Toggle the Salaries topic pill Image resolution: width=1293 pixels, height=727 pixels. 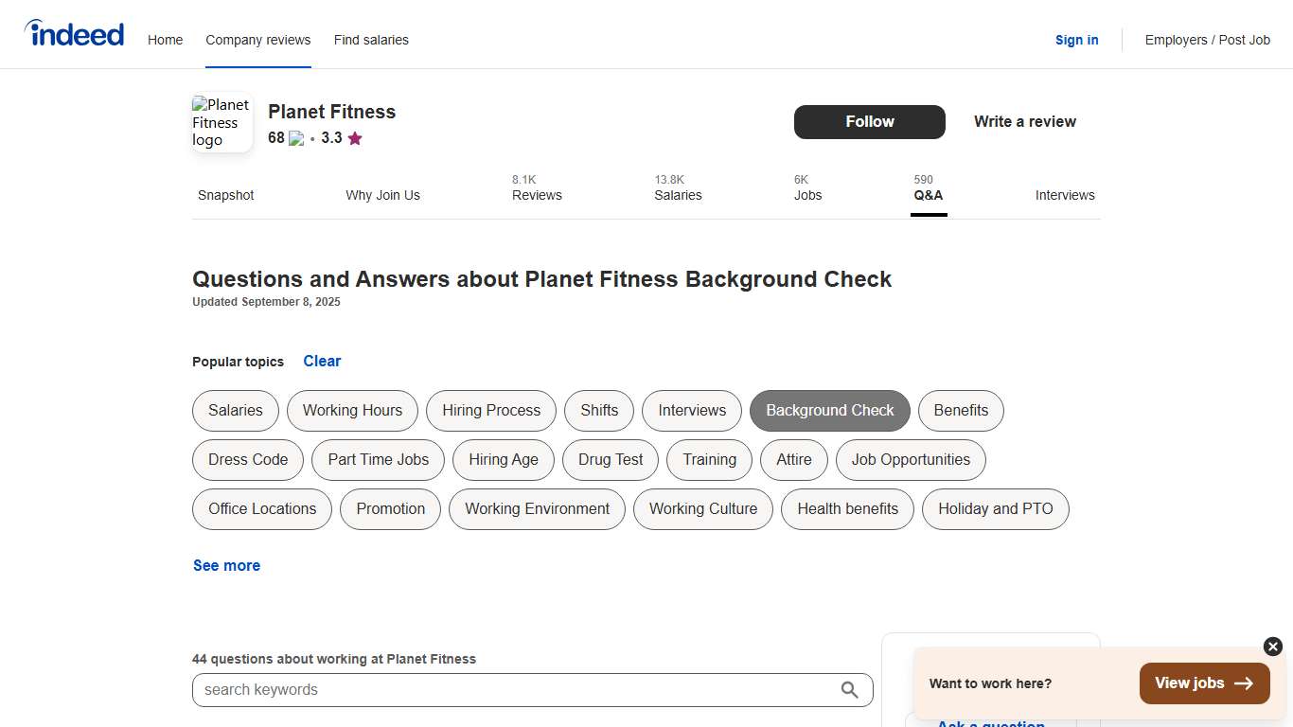tap(235, 410)
